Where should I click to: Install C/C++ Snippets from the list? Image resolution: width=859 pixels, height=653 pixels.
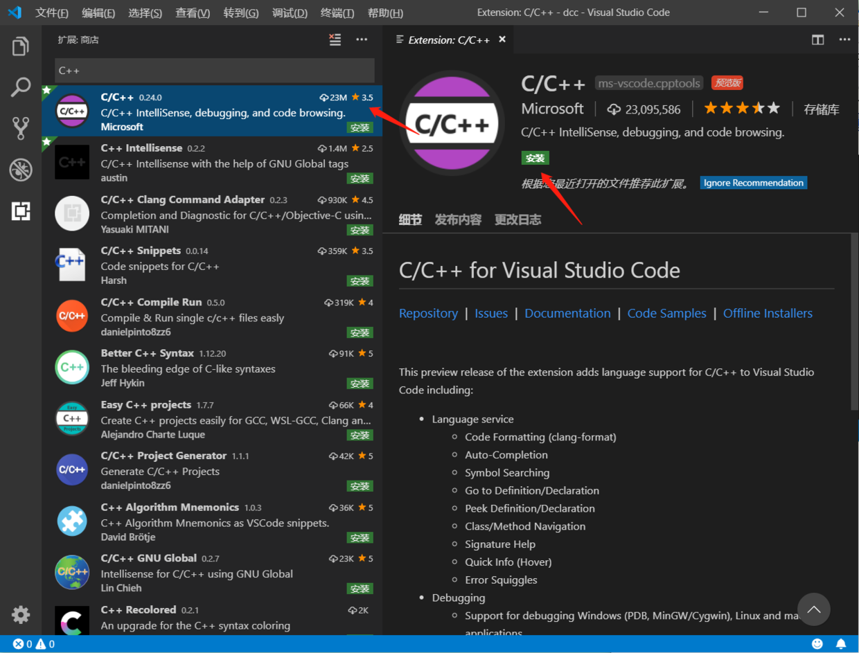pyautogui.click(x=360, y=281)
